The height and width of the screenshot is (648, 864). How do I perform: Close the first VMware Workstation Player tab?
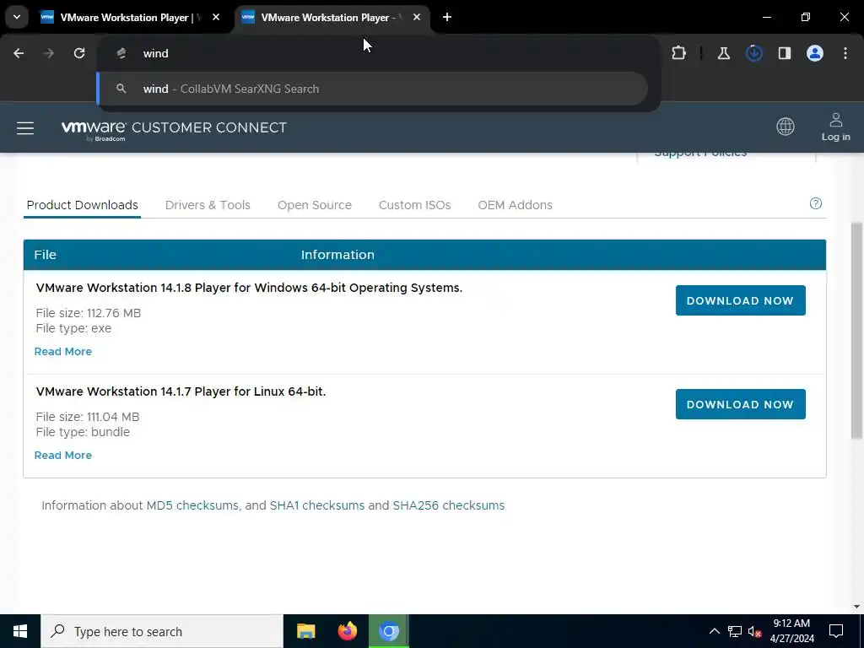[216, 17]
